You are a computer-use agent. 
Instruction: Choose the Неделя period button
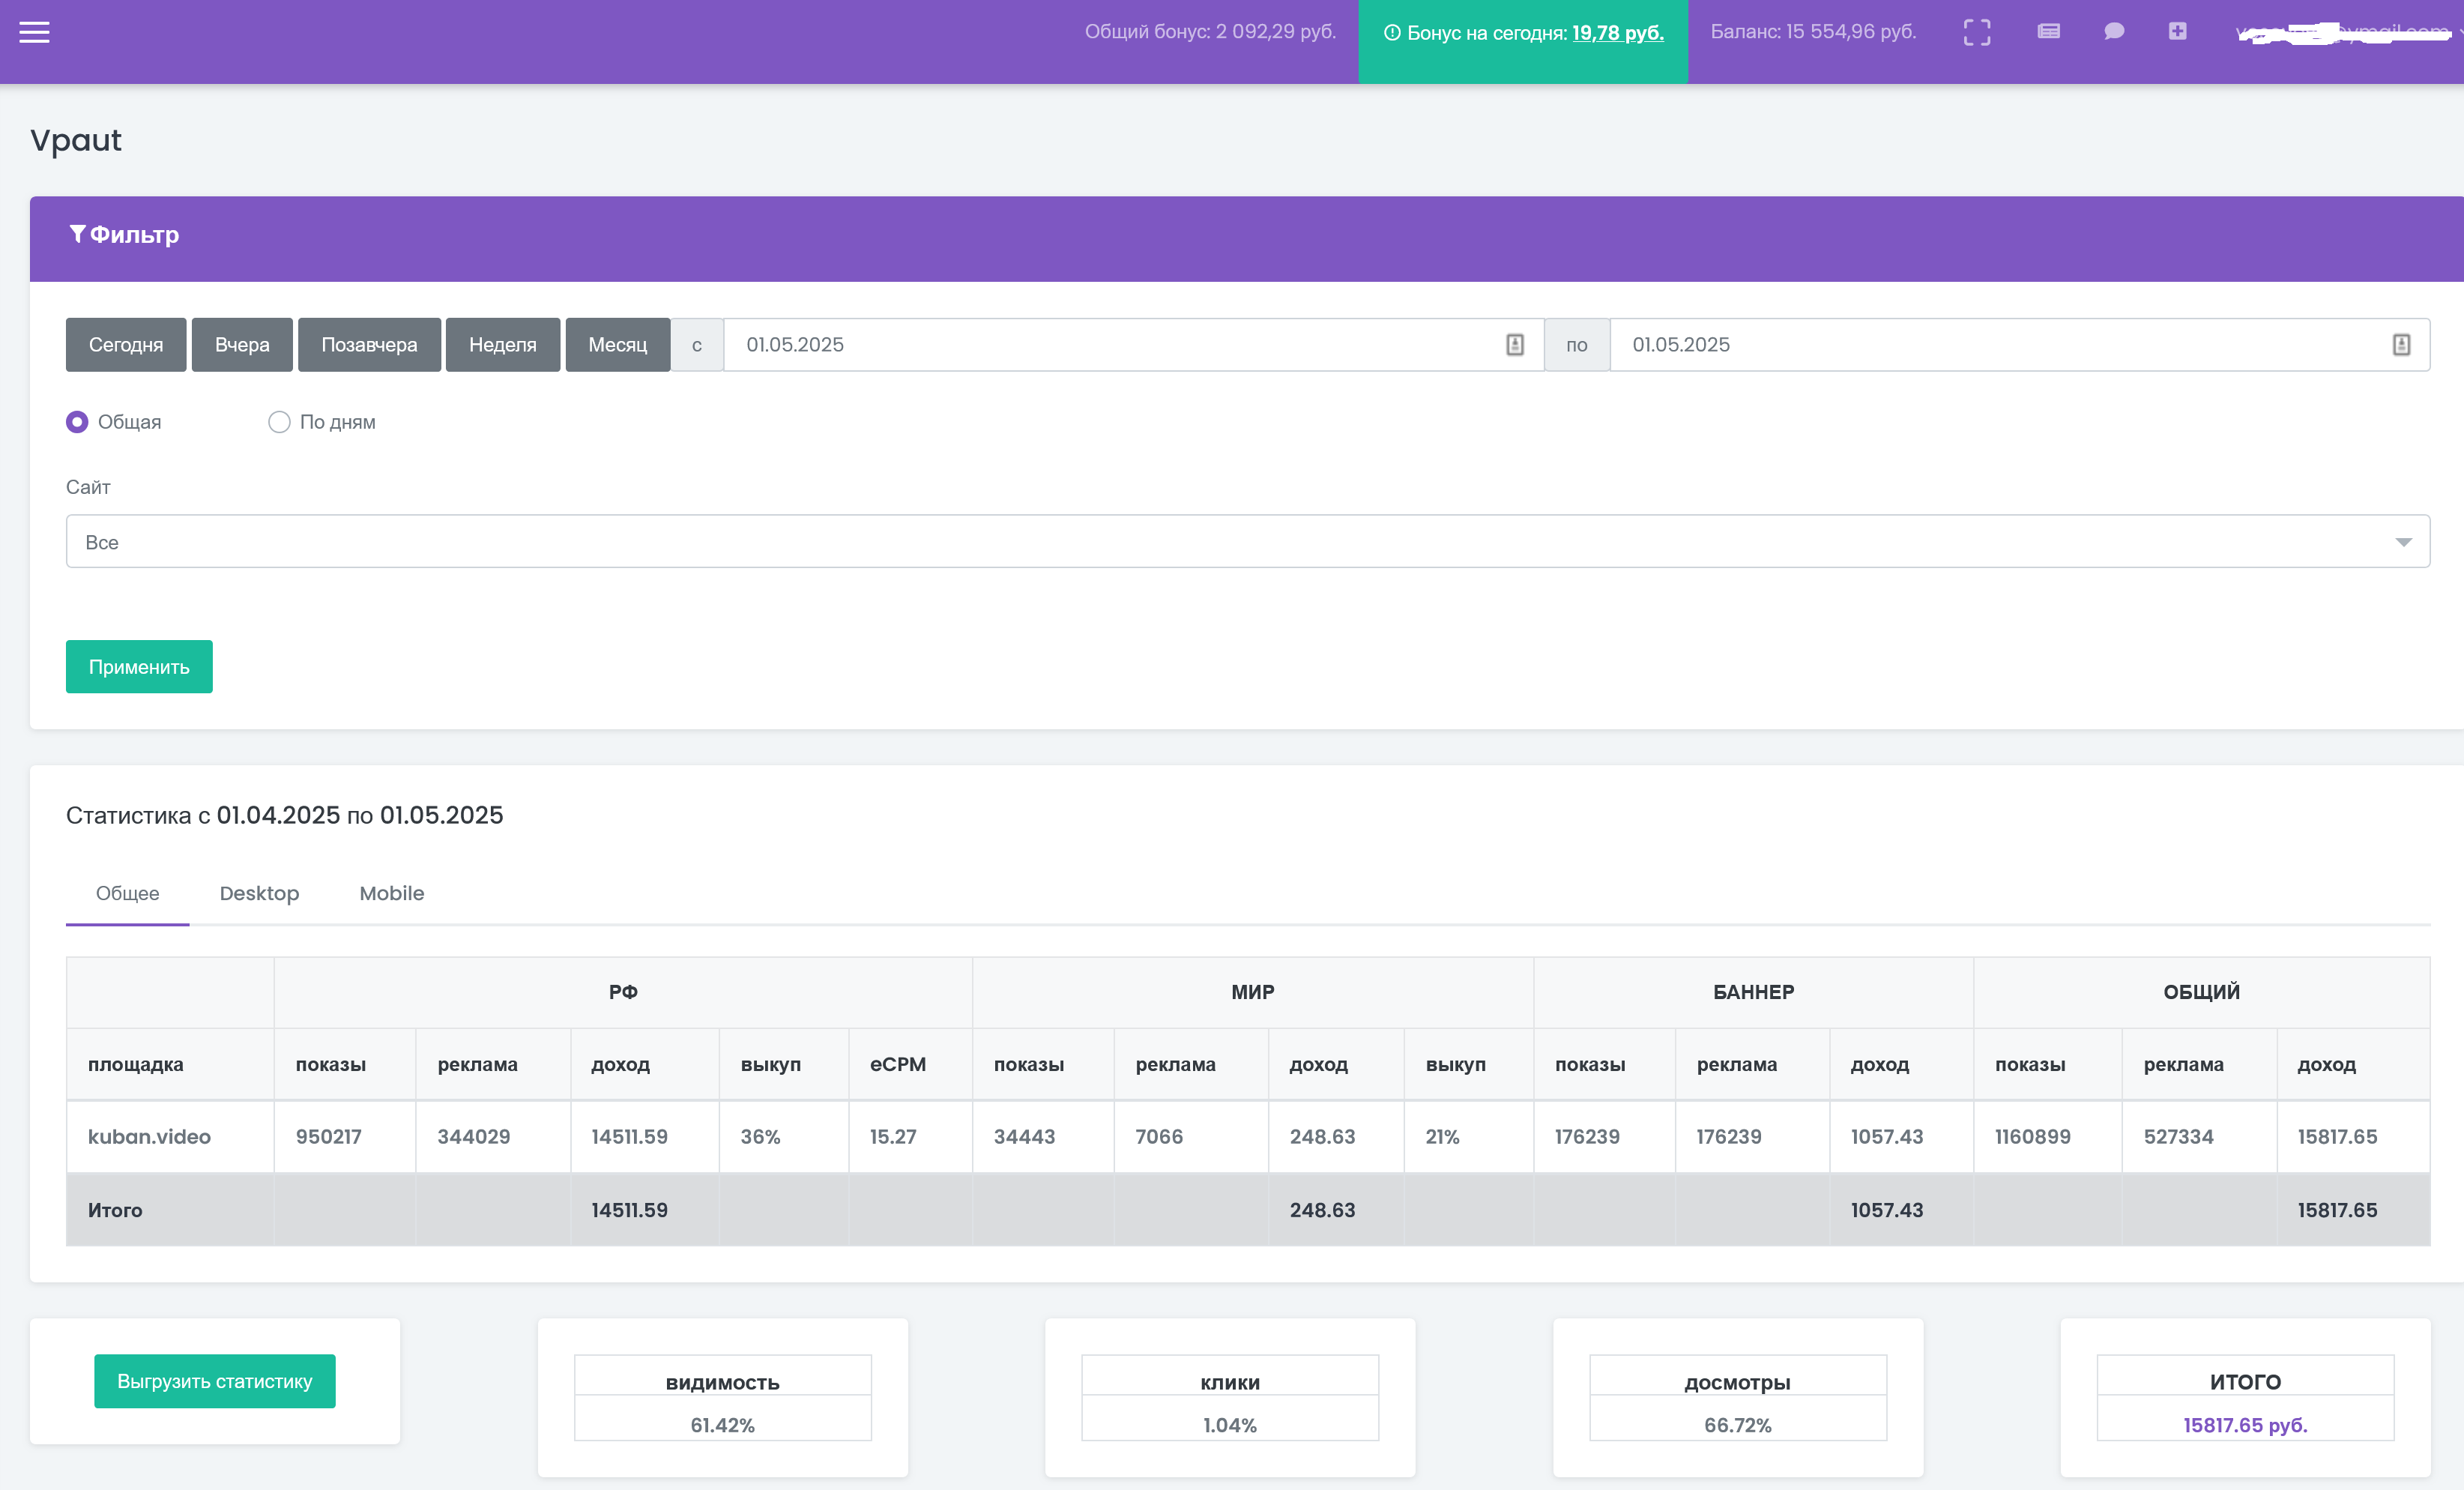coord(502,345)
